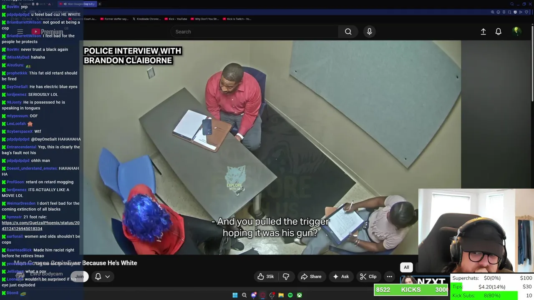This screenshot has width=534, height=300.
Task: Open the YouTube notifications bell in header
Action: pos(498,32)
